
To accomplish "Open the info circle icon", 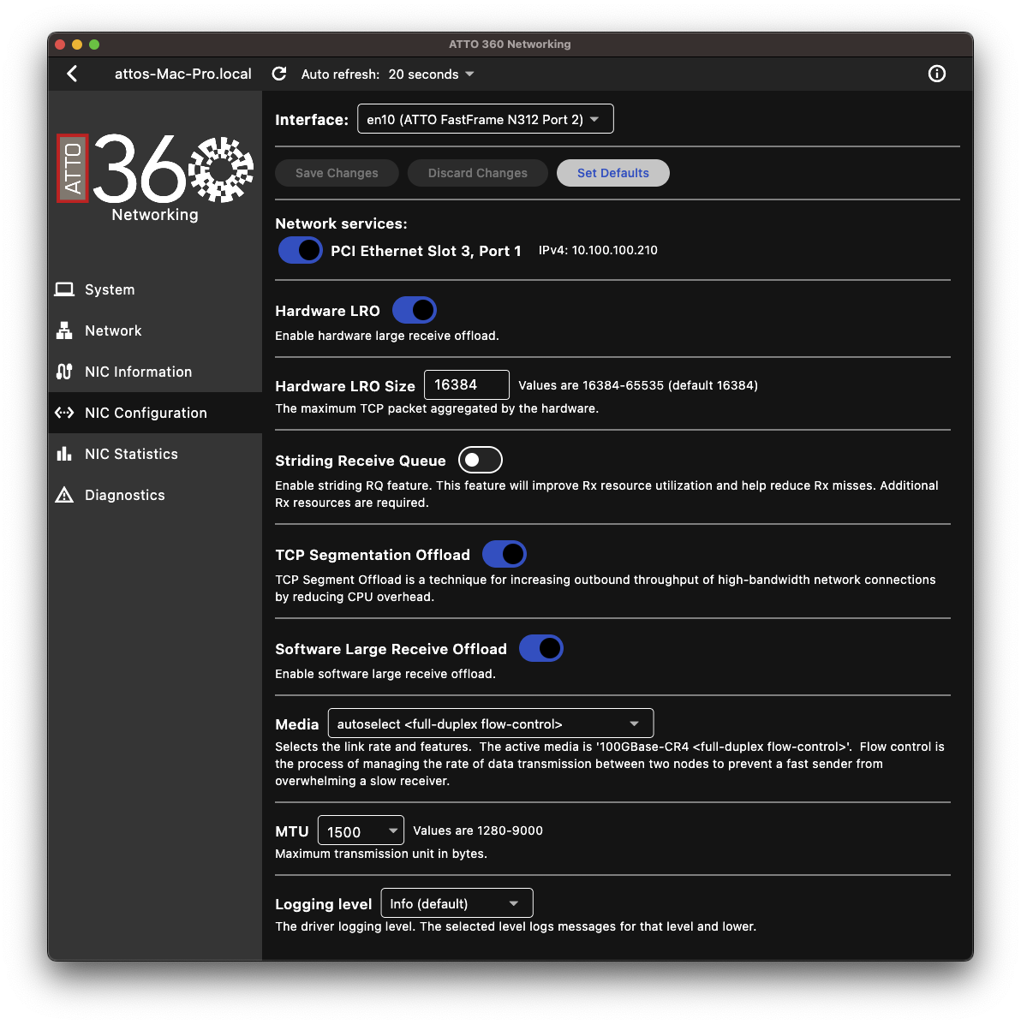I will pyautogui.click(x=936, y=74).
